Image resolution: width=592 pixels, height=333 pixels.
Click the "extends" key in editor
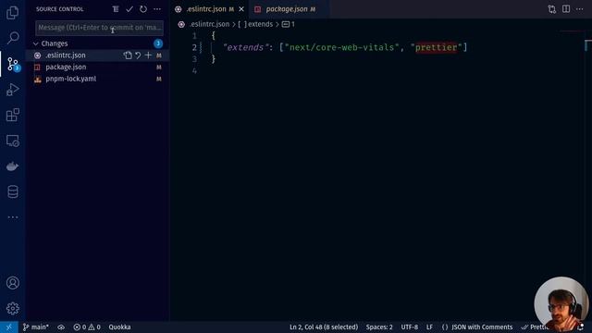245,47
